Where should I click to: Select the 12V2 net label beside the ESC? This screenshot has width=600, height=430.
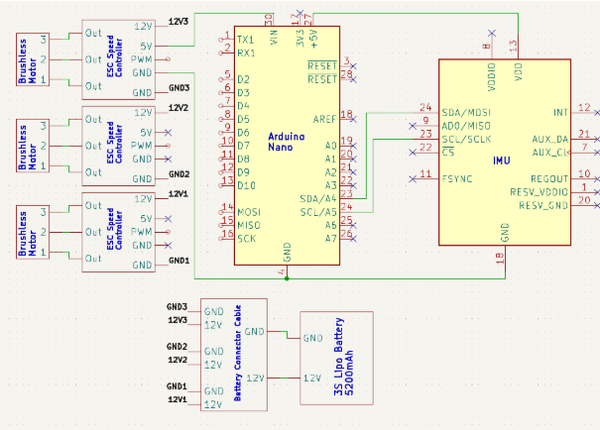179,108
